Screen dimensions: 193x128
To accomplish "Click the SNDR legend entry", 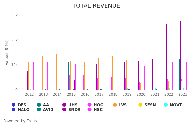I will (71, 110).
